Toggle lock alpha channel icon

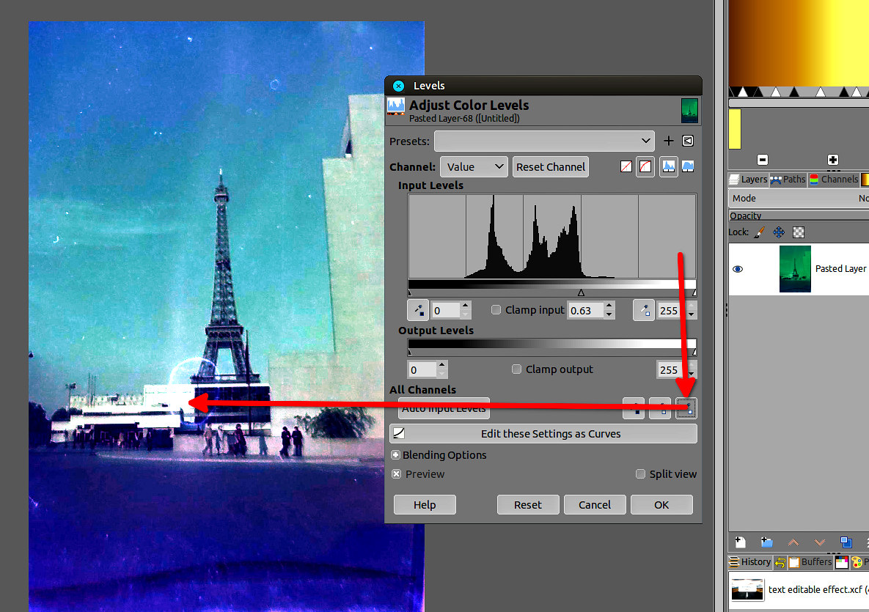[x=798, y=232]
